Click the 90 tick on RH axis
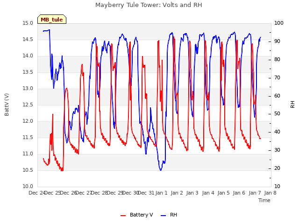This screenshot has height=224, width=299. coord(277,42)
